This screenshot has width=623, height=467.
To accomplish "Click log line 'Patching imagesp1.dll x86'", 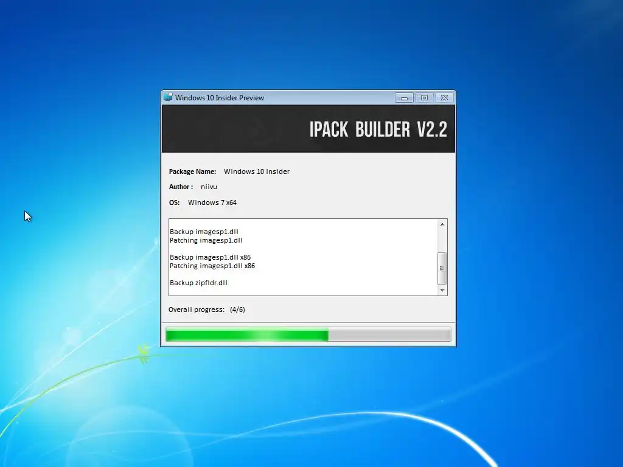I will (212, 266).
